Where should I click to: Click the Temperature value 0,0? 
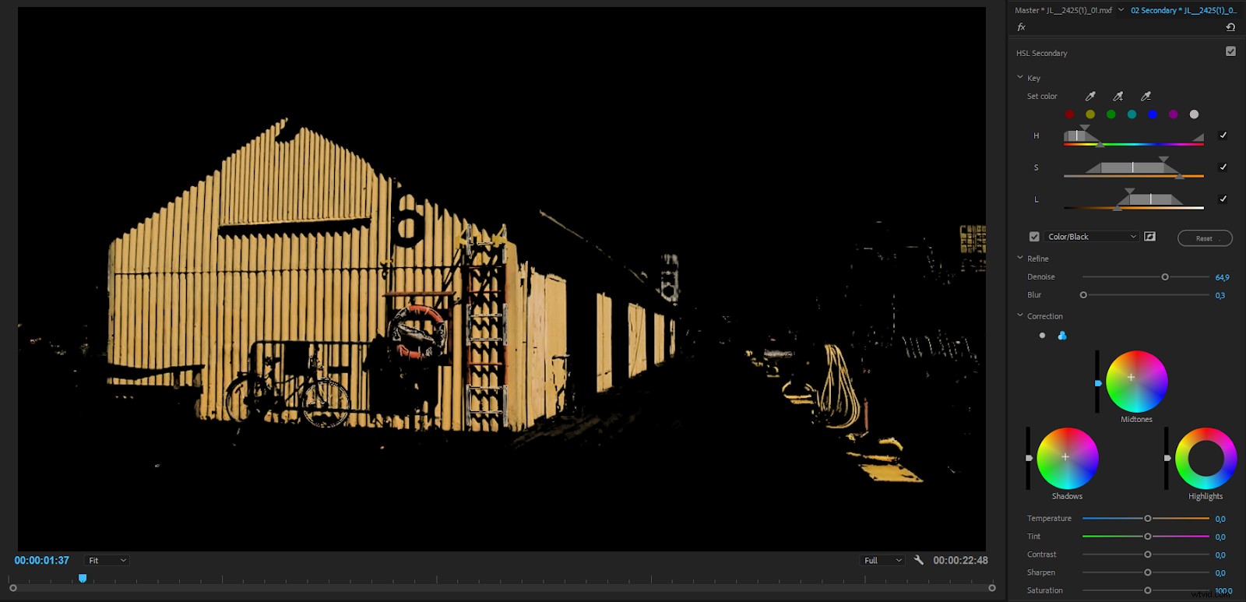[x=1220, y=519]
